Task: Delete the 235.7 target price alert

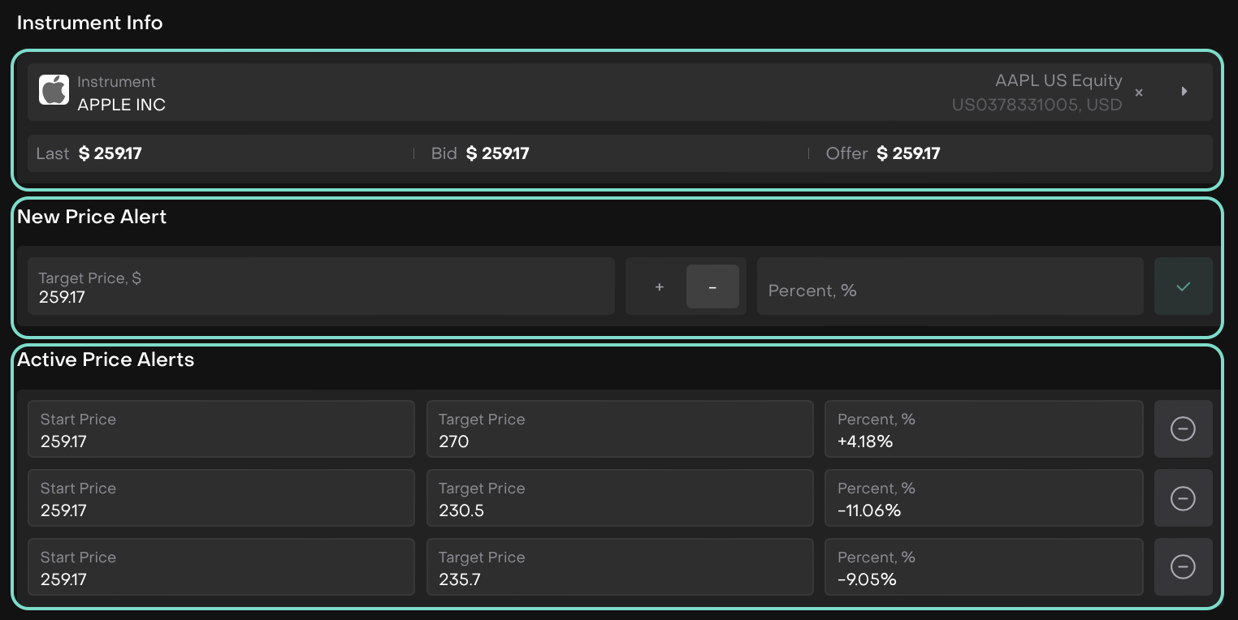Action: click(x=1182, y=567)
